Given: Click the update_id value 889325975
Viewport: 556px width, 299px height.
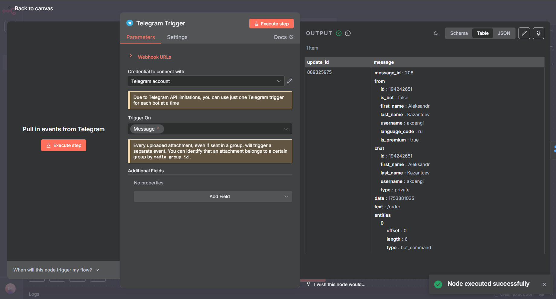Looking at the screenshot, I should click(319, 72).
